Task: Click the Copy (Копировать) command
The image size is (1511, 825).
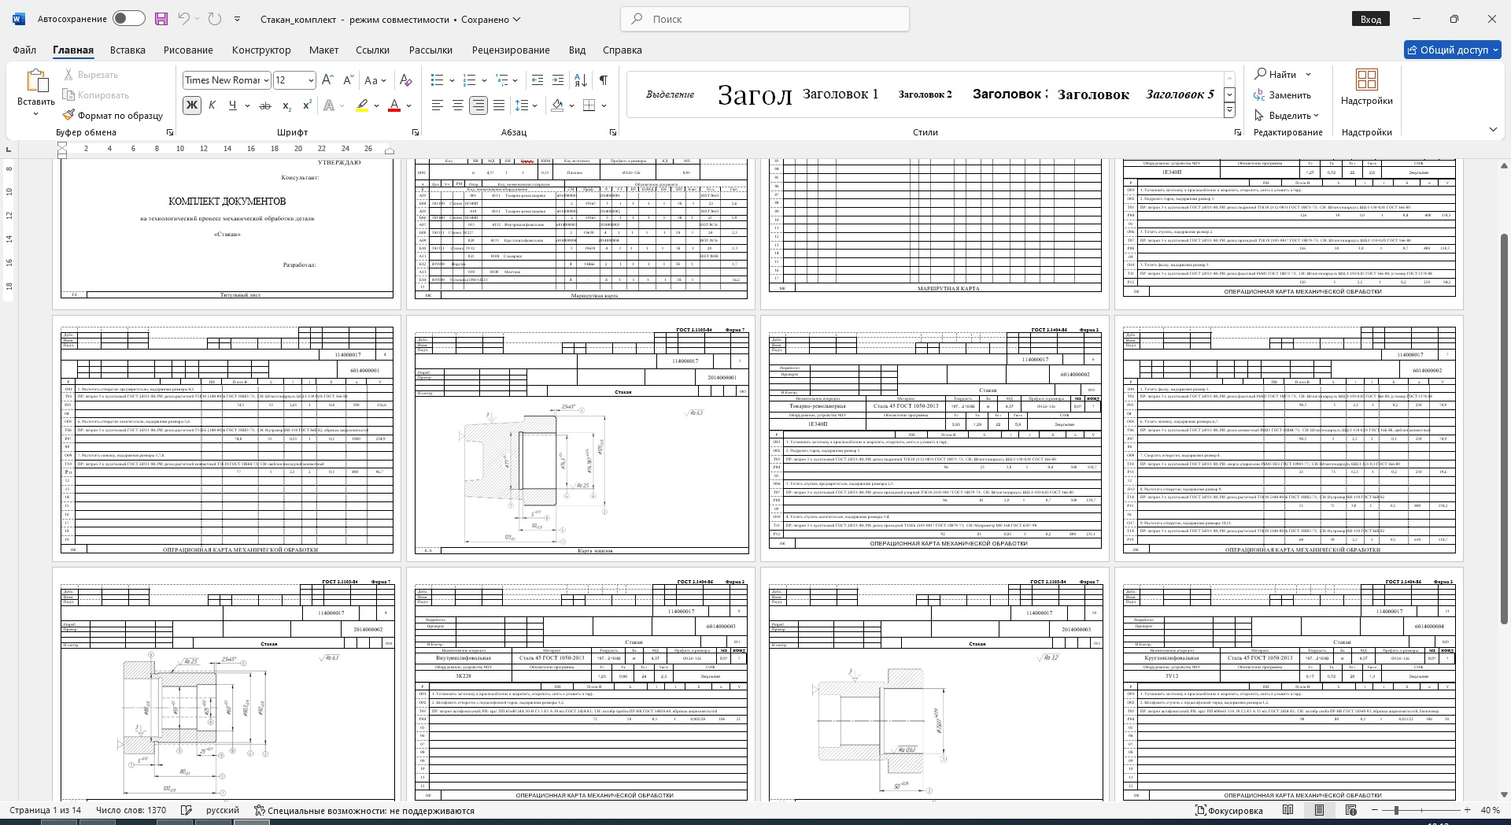Action: tap(95, 95)
